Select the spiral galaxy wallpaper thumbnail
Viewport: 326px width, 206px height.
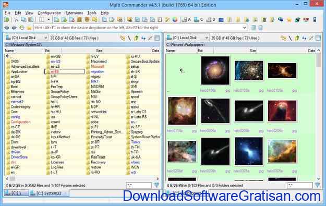pos(215,70)
